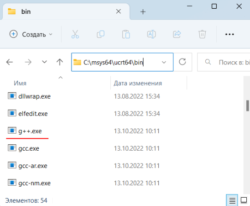Viewport: 250px width, 206px height.
Task: Sort by Дата изменения column header
Action: pyautogui.click(x=138, y=83)
